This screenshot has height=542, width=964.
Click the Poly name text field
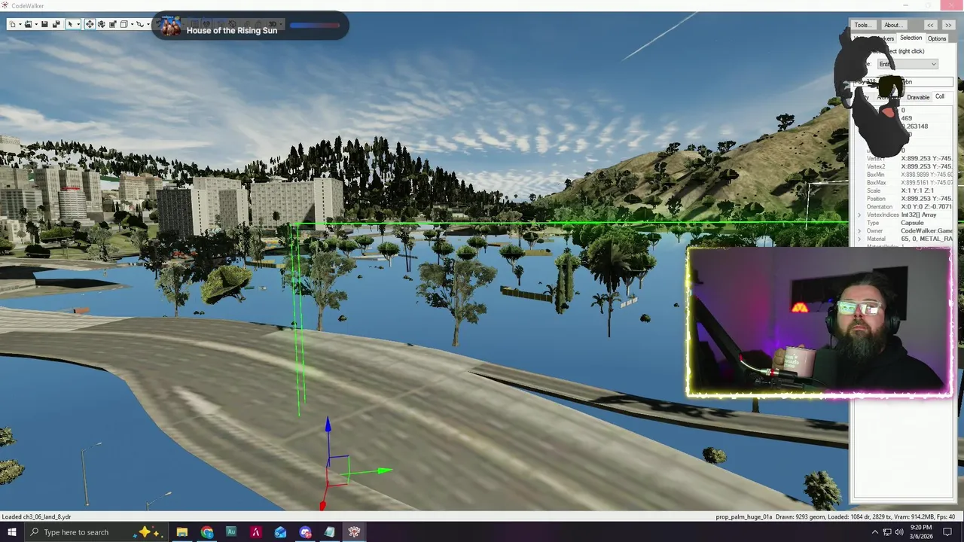[x=903, y=81]
